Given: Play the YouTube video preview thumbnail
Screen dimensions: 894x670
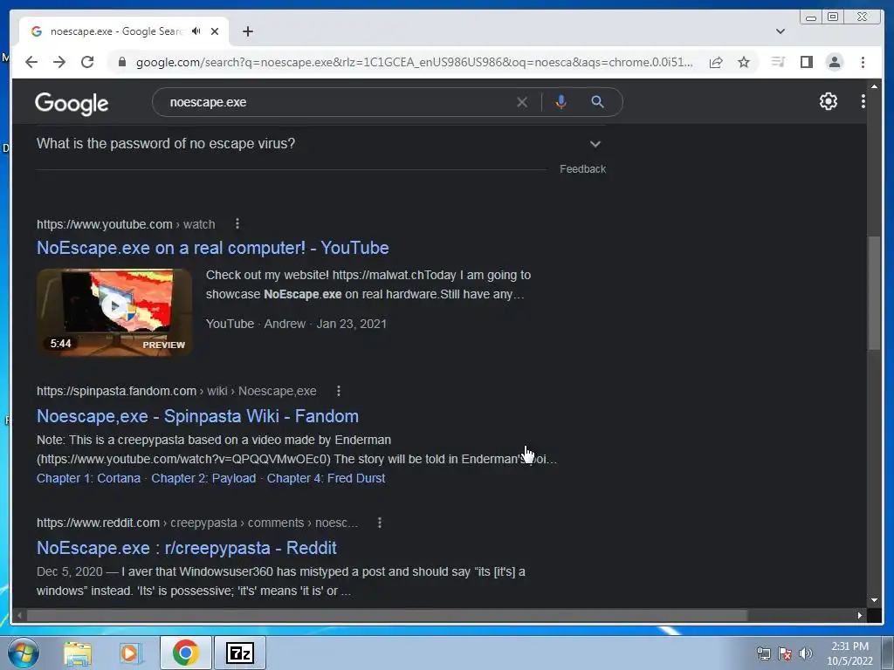Looking at the screenshot, I should [x=114, y=312].
